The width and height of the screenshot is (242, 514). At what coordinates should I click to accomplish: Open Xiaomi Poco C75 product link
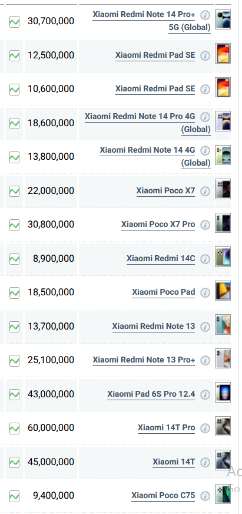[x=163, y=495]
